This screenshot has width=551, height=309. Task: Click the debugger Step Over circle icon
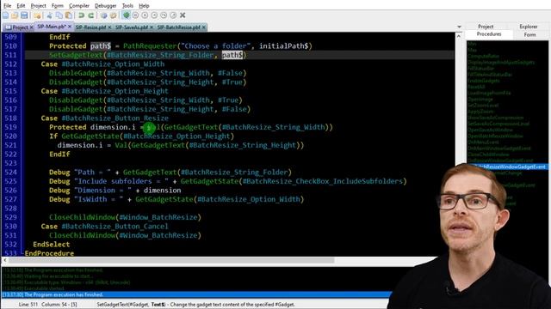(x=164, y=15)
